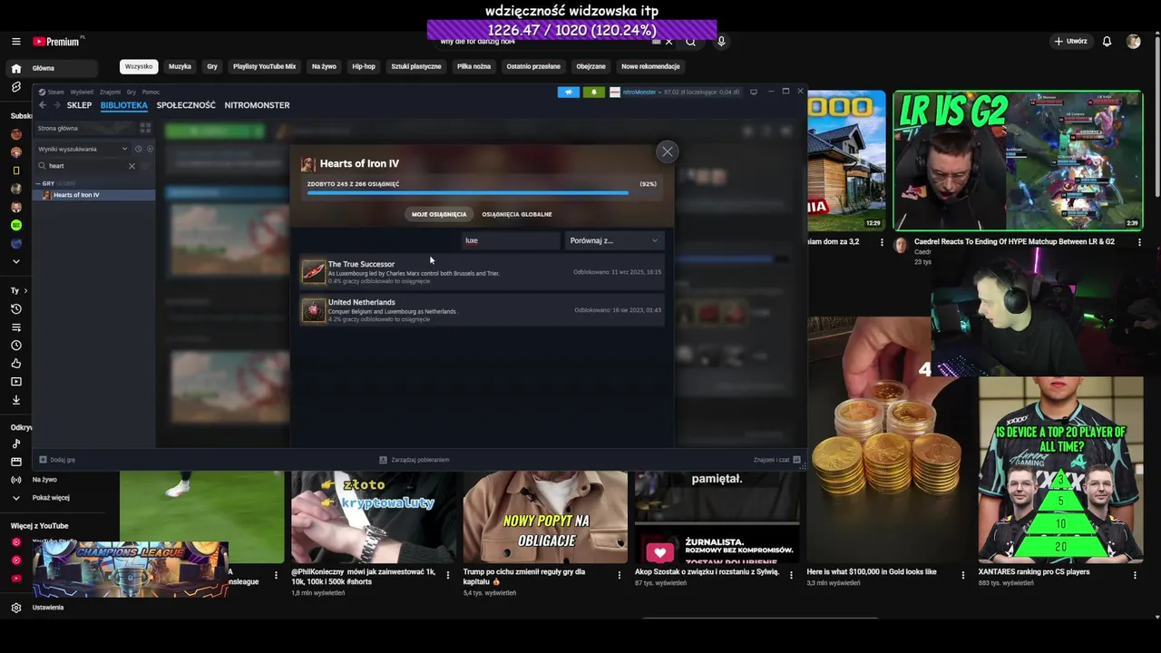The width and height of the screenshot is (1161, 653).
Task: Click Steam blue announcements megaphone button
Action: point(569,92)
